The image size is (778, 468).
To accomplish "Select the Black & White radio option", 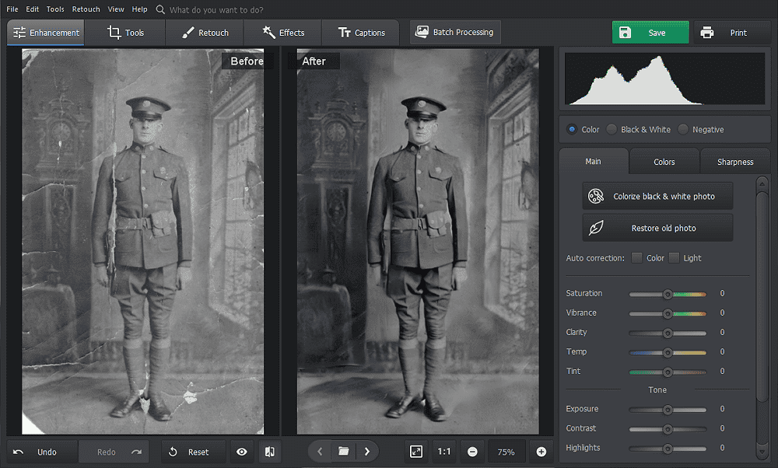I will click(x=612, y=130).
